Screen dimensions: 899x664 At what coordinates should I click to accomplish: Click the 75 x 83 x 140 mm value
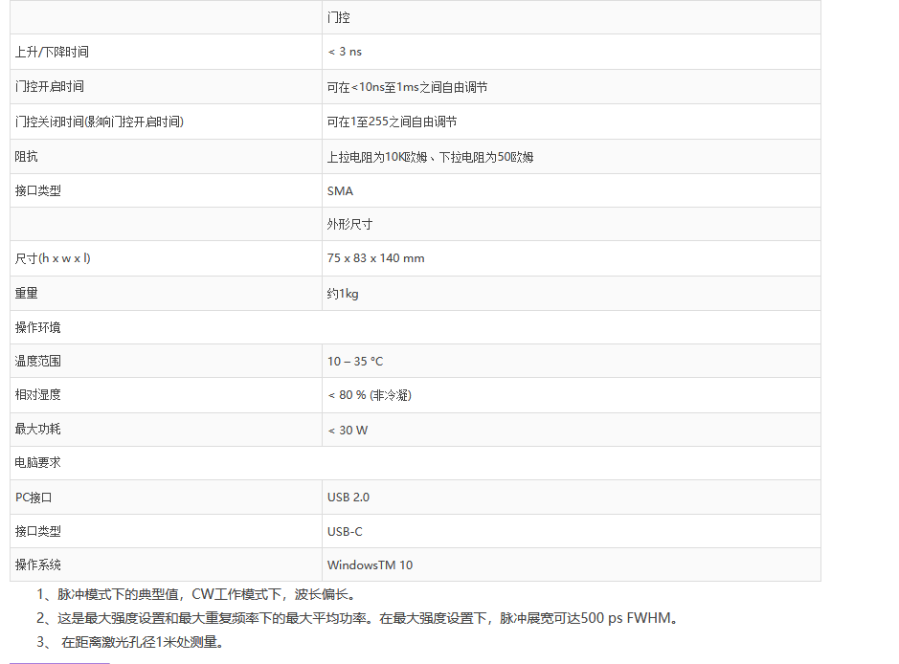[375, 258]
